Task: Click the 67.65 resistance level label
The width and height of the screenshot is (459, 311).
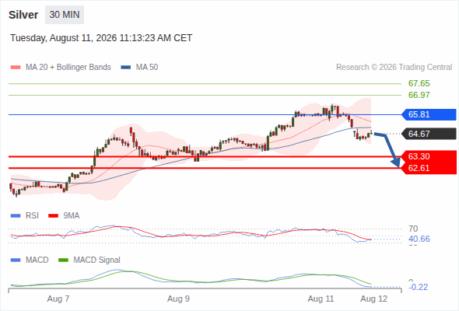Action: [419, 83]
